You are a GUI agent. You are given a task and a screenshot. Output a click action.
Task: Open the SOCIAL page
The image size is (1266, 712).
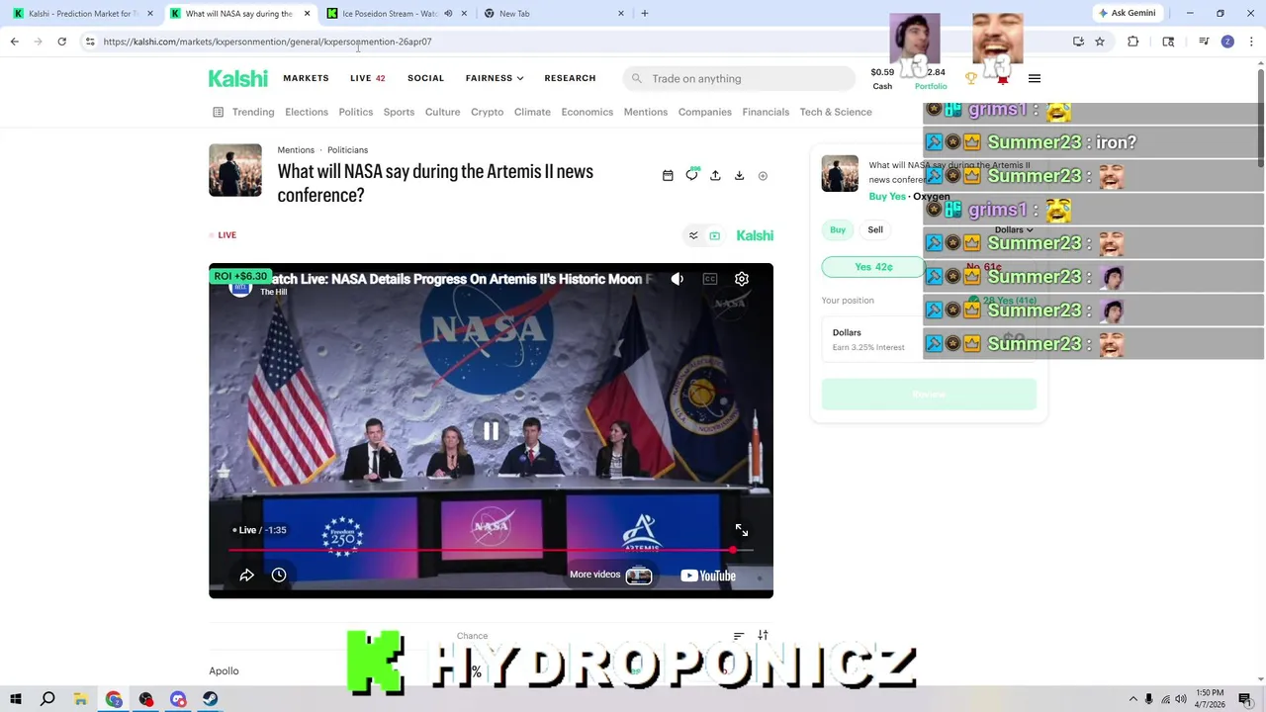(x=425, y=78)
